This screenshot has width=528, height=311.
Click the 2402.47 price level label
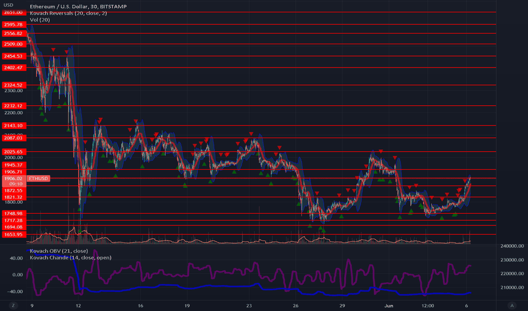14,68
